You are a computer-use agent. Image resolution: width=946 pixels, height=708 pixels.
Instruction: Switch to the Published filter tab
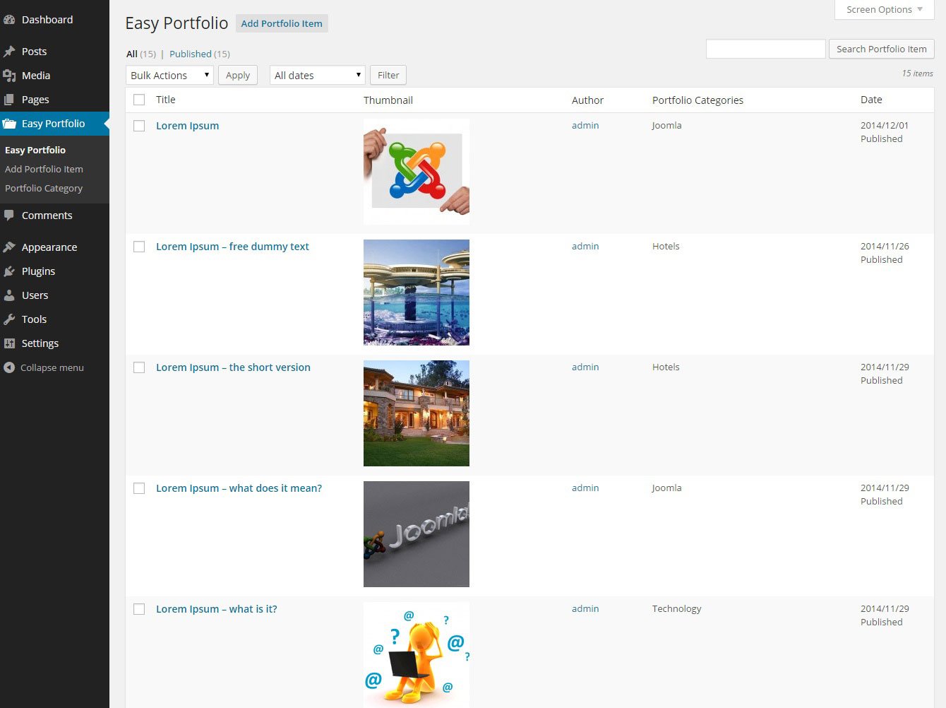pyautogui.click(x=190, y=54)
